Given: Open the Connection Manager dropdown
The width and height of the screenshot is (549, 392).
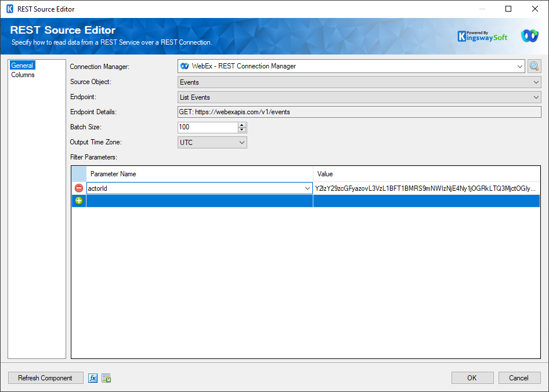Looking at the screenshot, I should click(519, 66).
